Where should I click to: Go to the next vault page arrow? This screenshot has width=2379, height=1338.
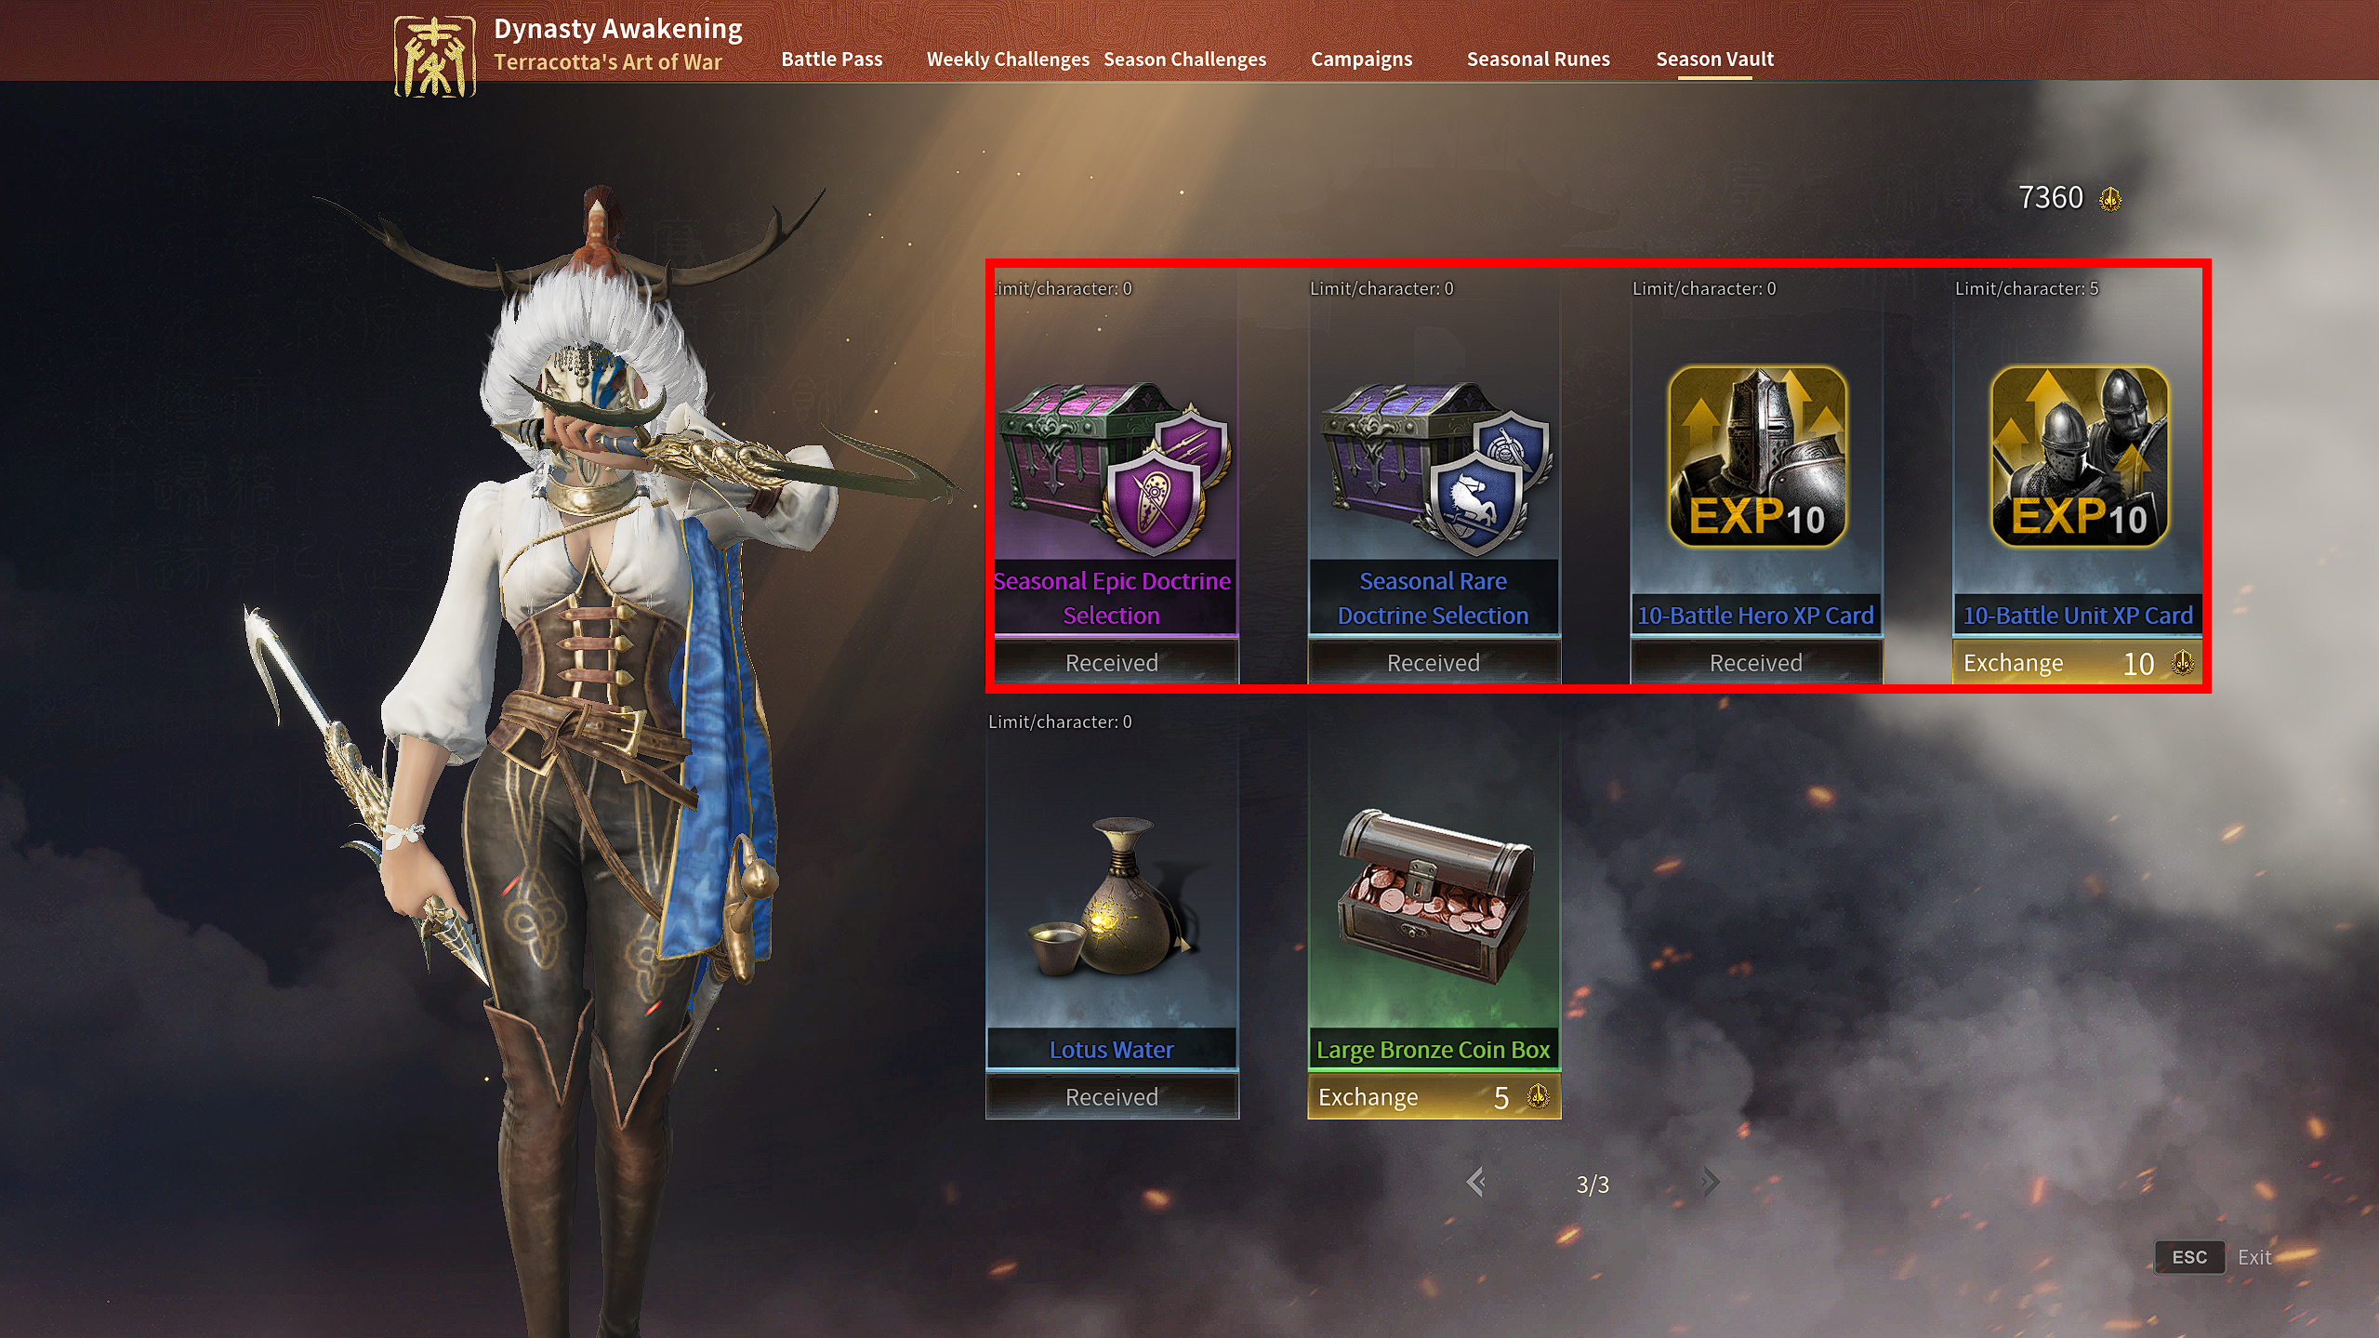click(x=1710, y=1182)
